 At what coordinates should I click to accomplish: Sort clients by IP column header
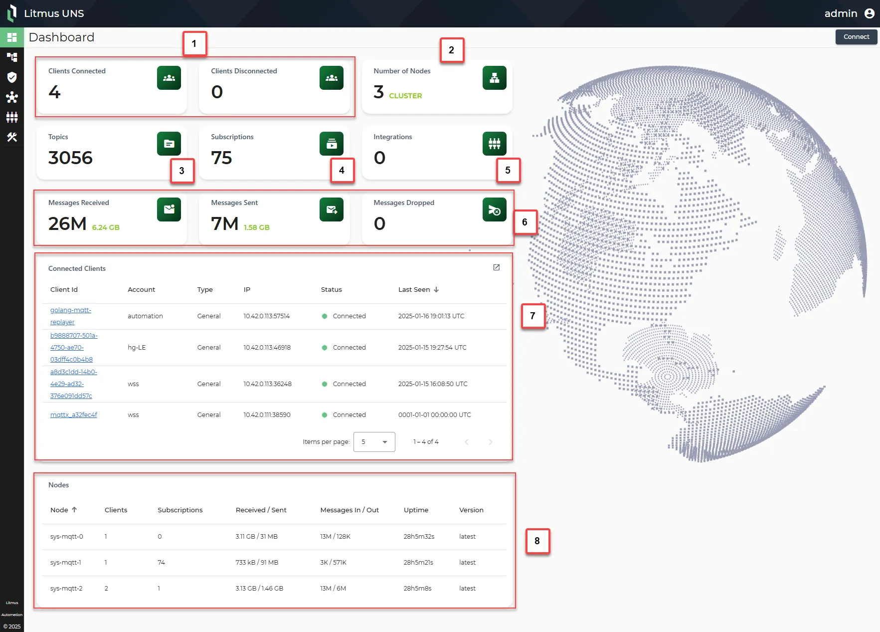tap(247, 289)
